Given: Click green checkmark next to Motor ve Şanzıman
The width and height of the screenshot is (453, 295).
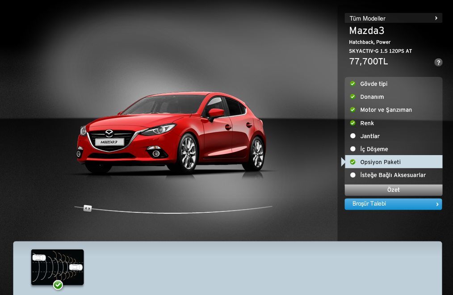Looking at the screenshot, I should click(x=352, y=110).
